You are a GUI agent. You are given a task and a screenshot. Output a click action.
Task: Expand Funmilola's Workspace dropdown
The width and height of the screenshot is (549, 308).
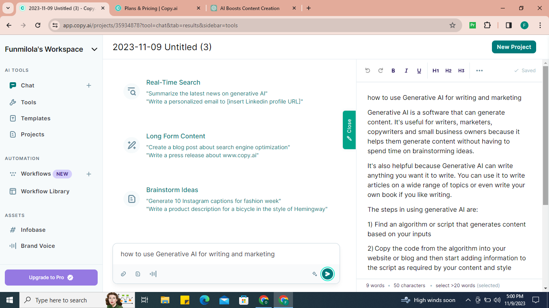click(x=94, y=49)
